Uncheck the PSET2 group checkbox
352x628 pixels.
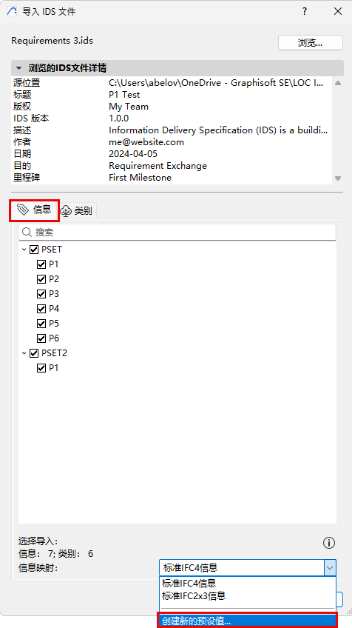tap(34, 353)
